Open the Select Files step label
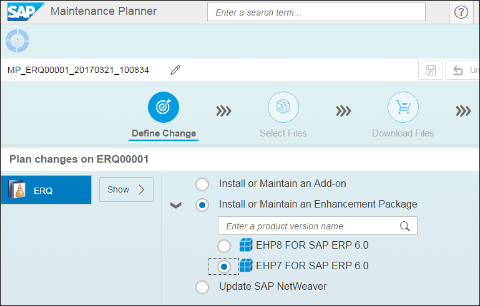 283,133
